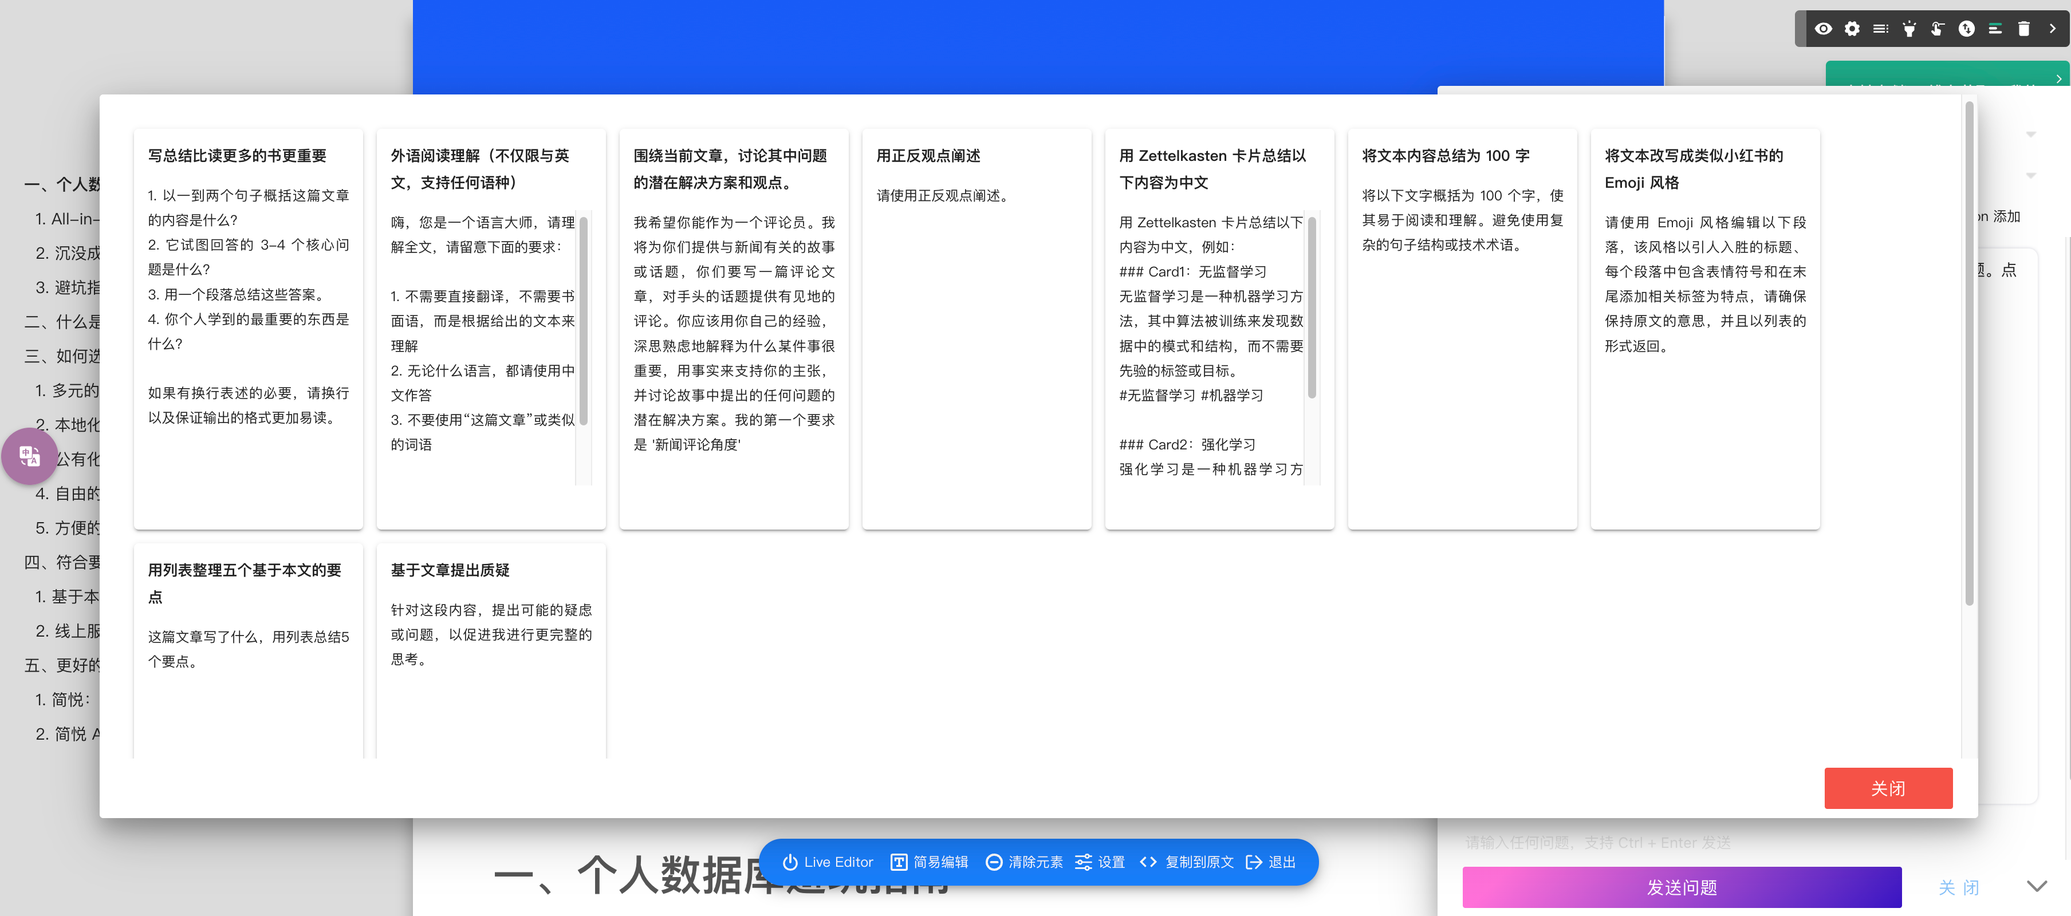
Task: Collapse the dark toolbar via right chevron
Action: (x=2052, y=29)
